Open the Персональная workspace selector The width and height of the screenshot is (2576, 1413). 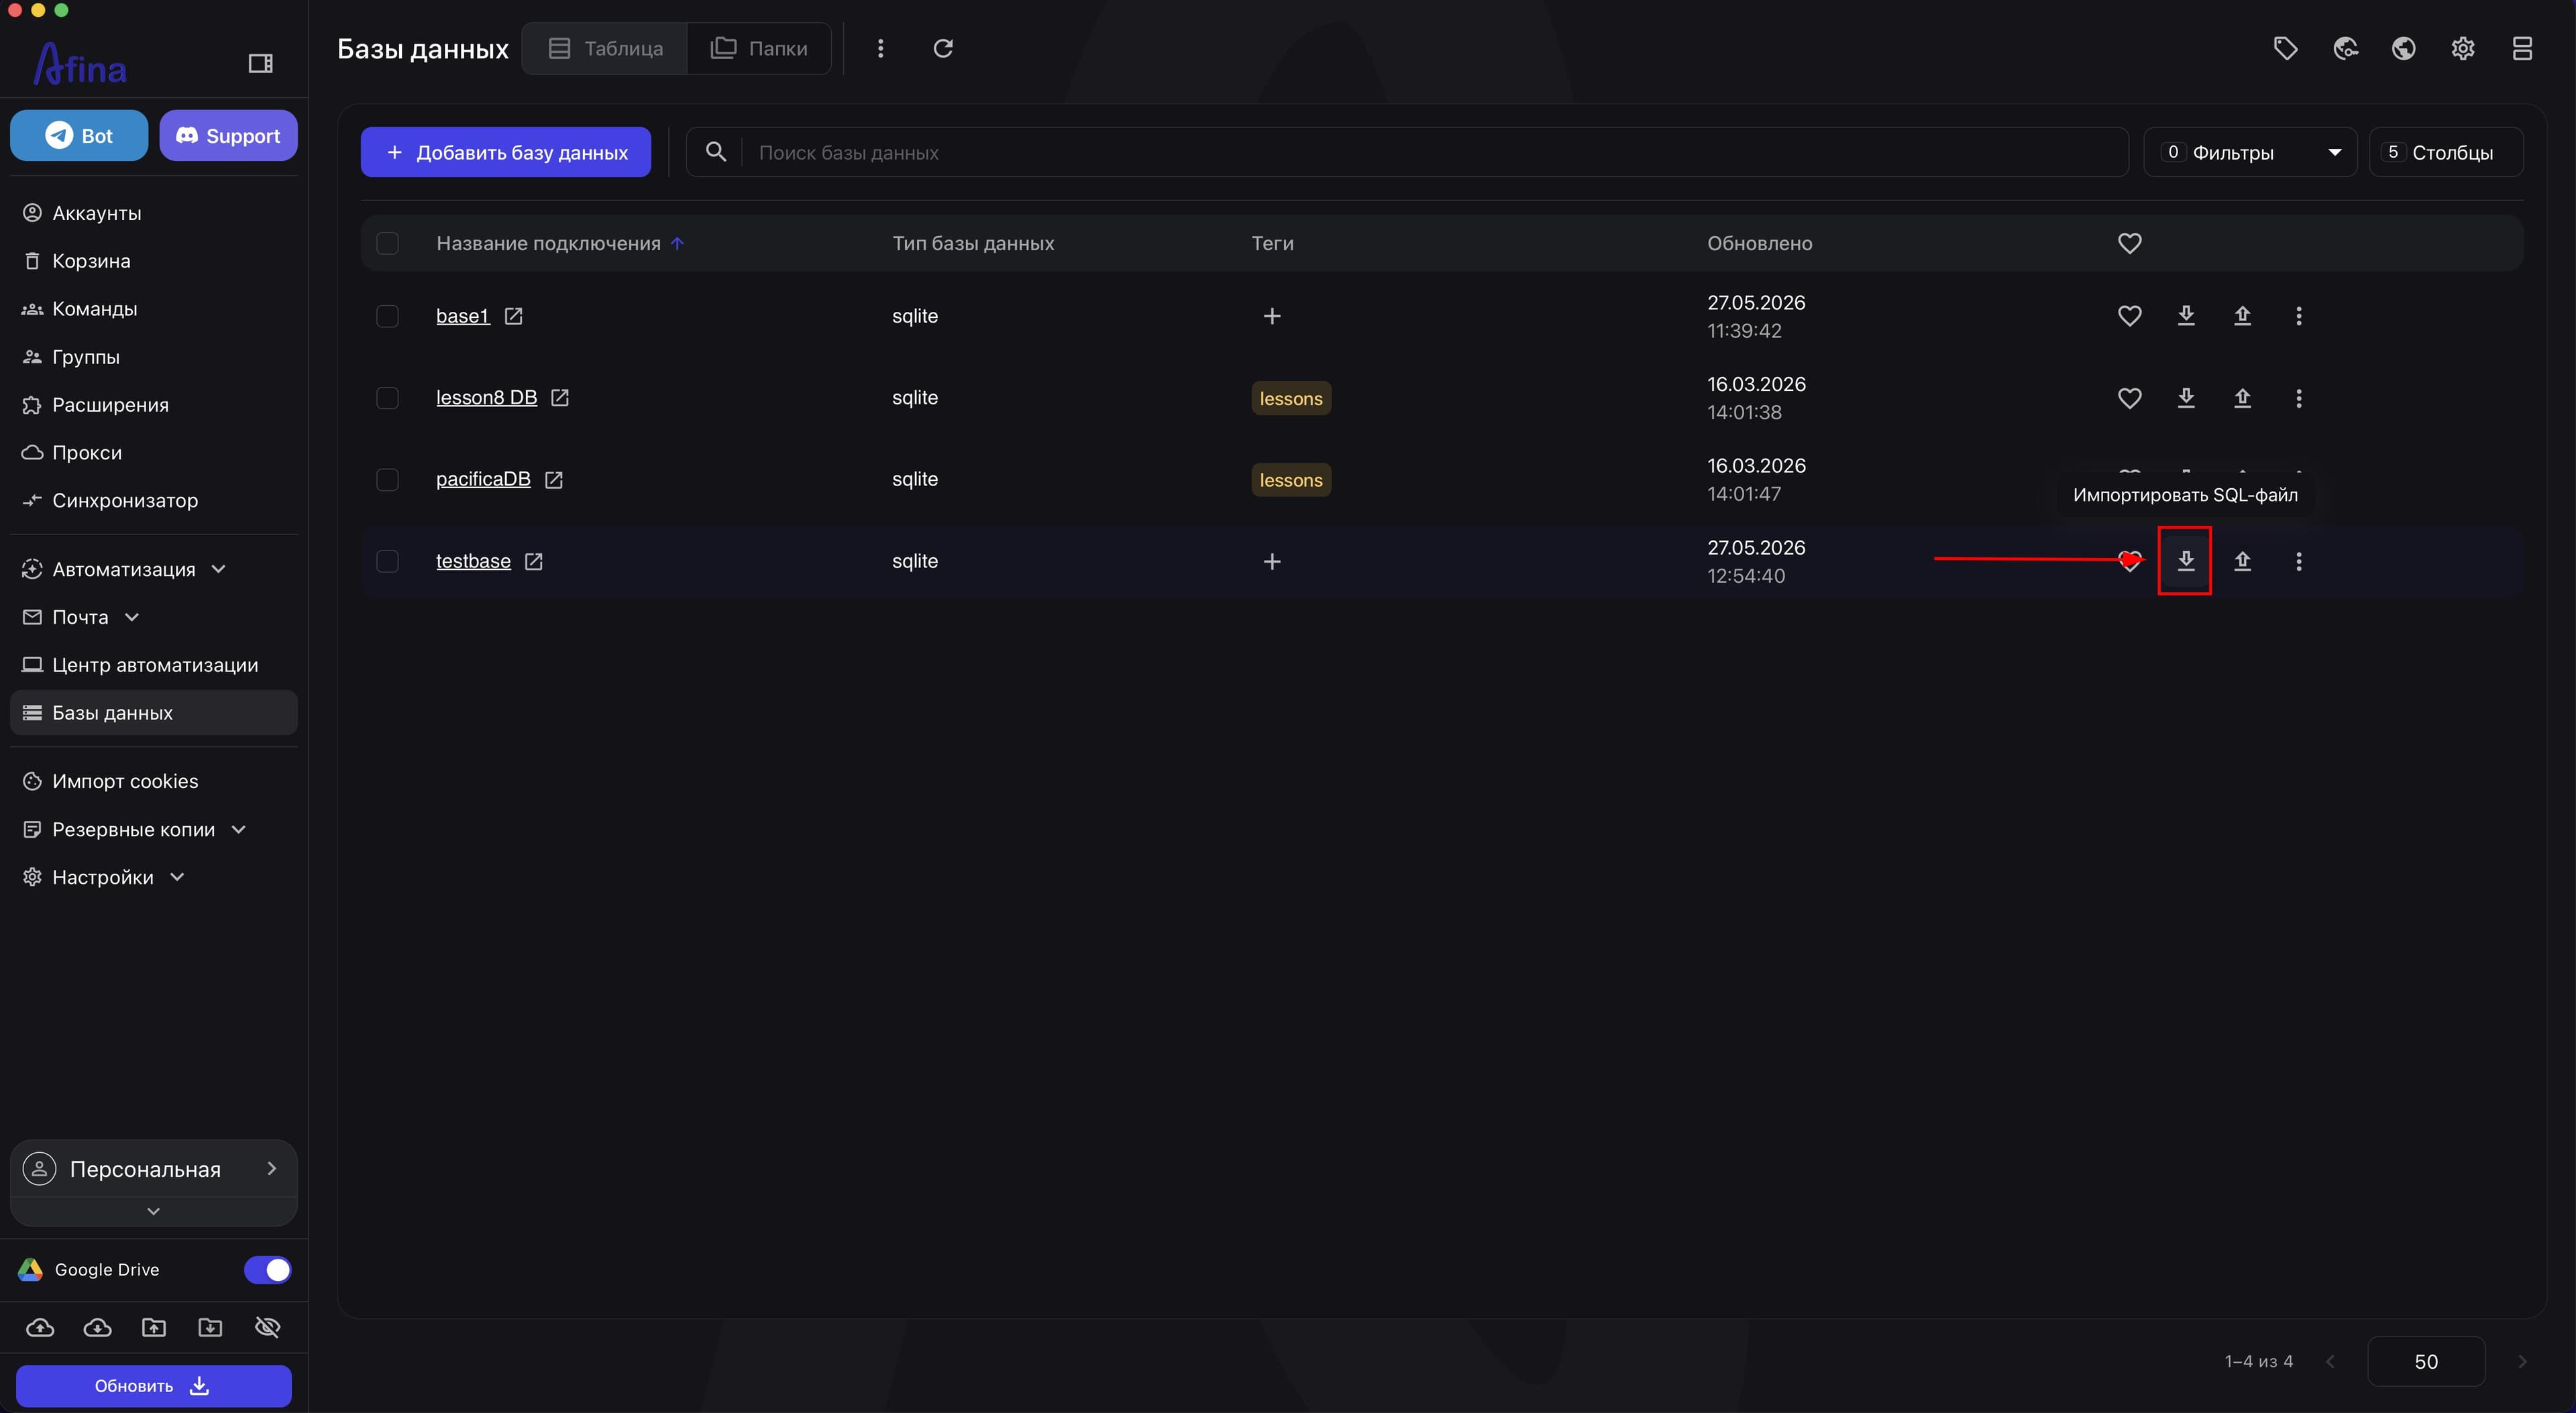point(153,1169)
